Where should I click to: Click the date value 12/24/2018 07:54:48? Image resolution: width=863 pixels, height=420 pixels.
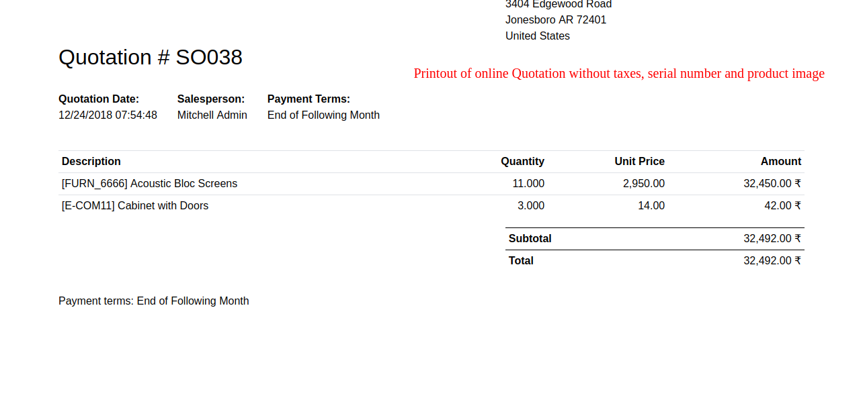coord(108,115)
